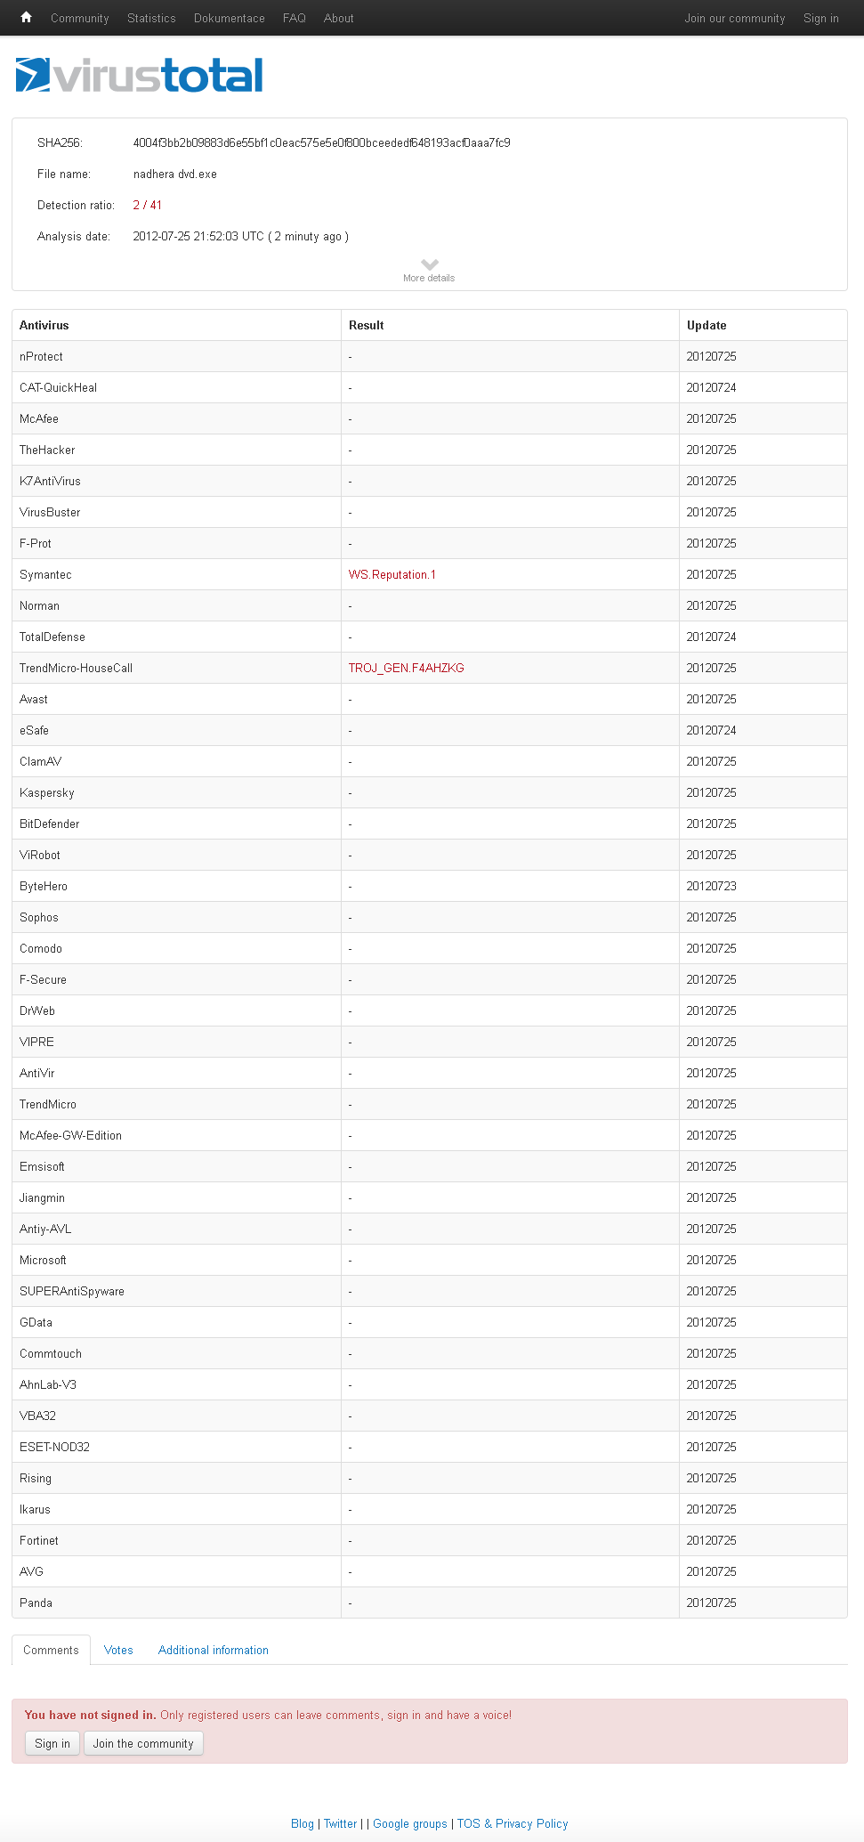
Task: Click the home icon in navbar
Action: (26, 18)
